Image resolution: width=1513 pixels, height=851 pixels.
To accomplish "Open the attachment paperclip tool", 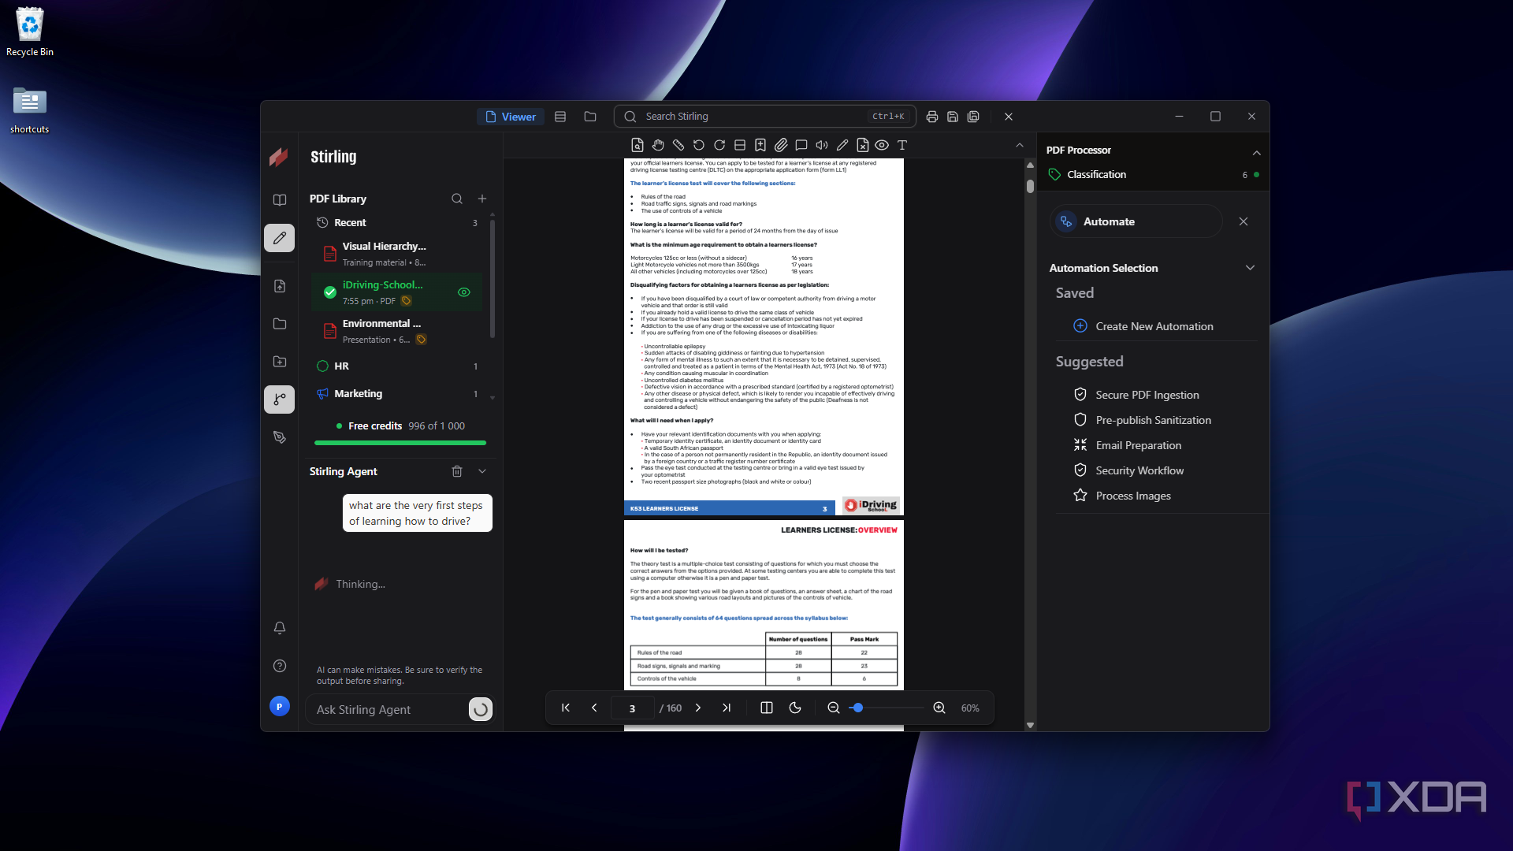I will point(781,145).
